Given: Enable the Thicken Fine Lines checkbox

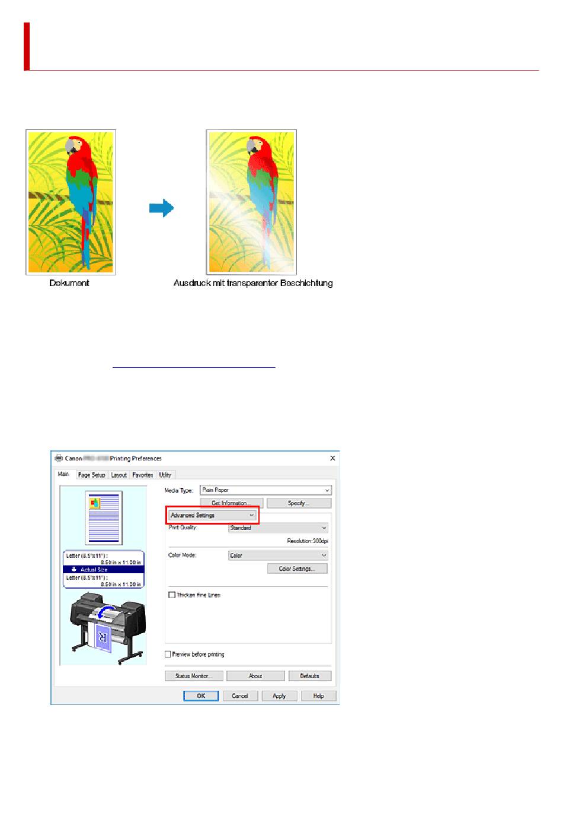Looking at the screenshot, I should (172, 595).
